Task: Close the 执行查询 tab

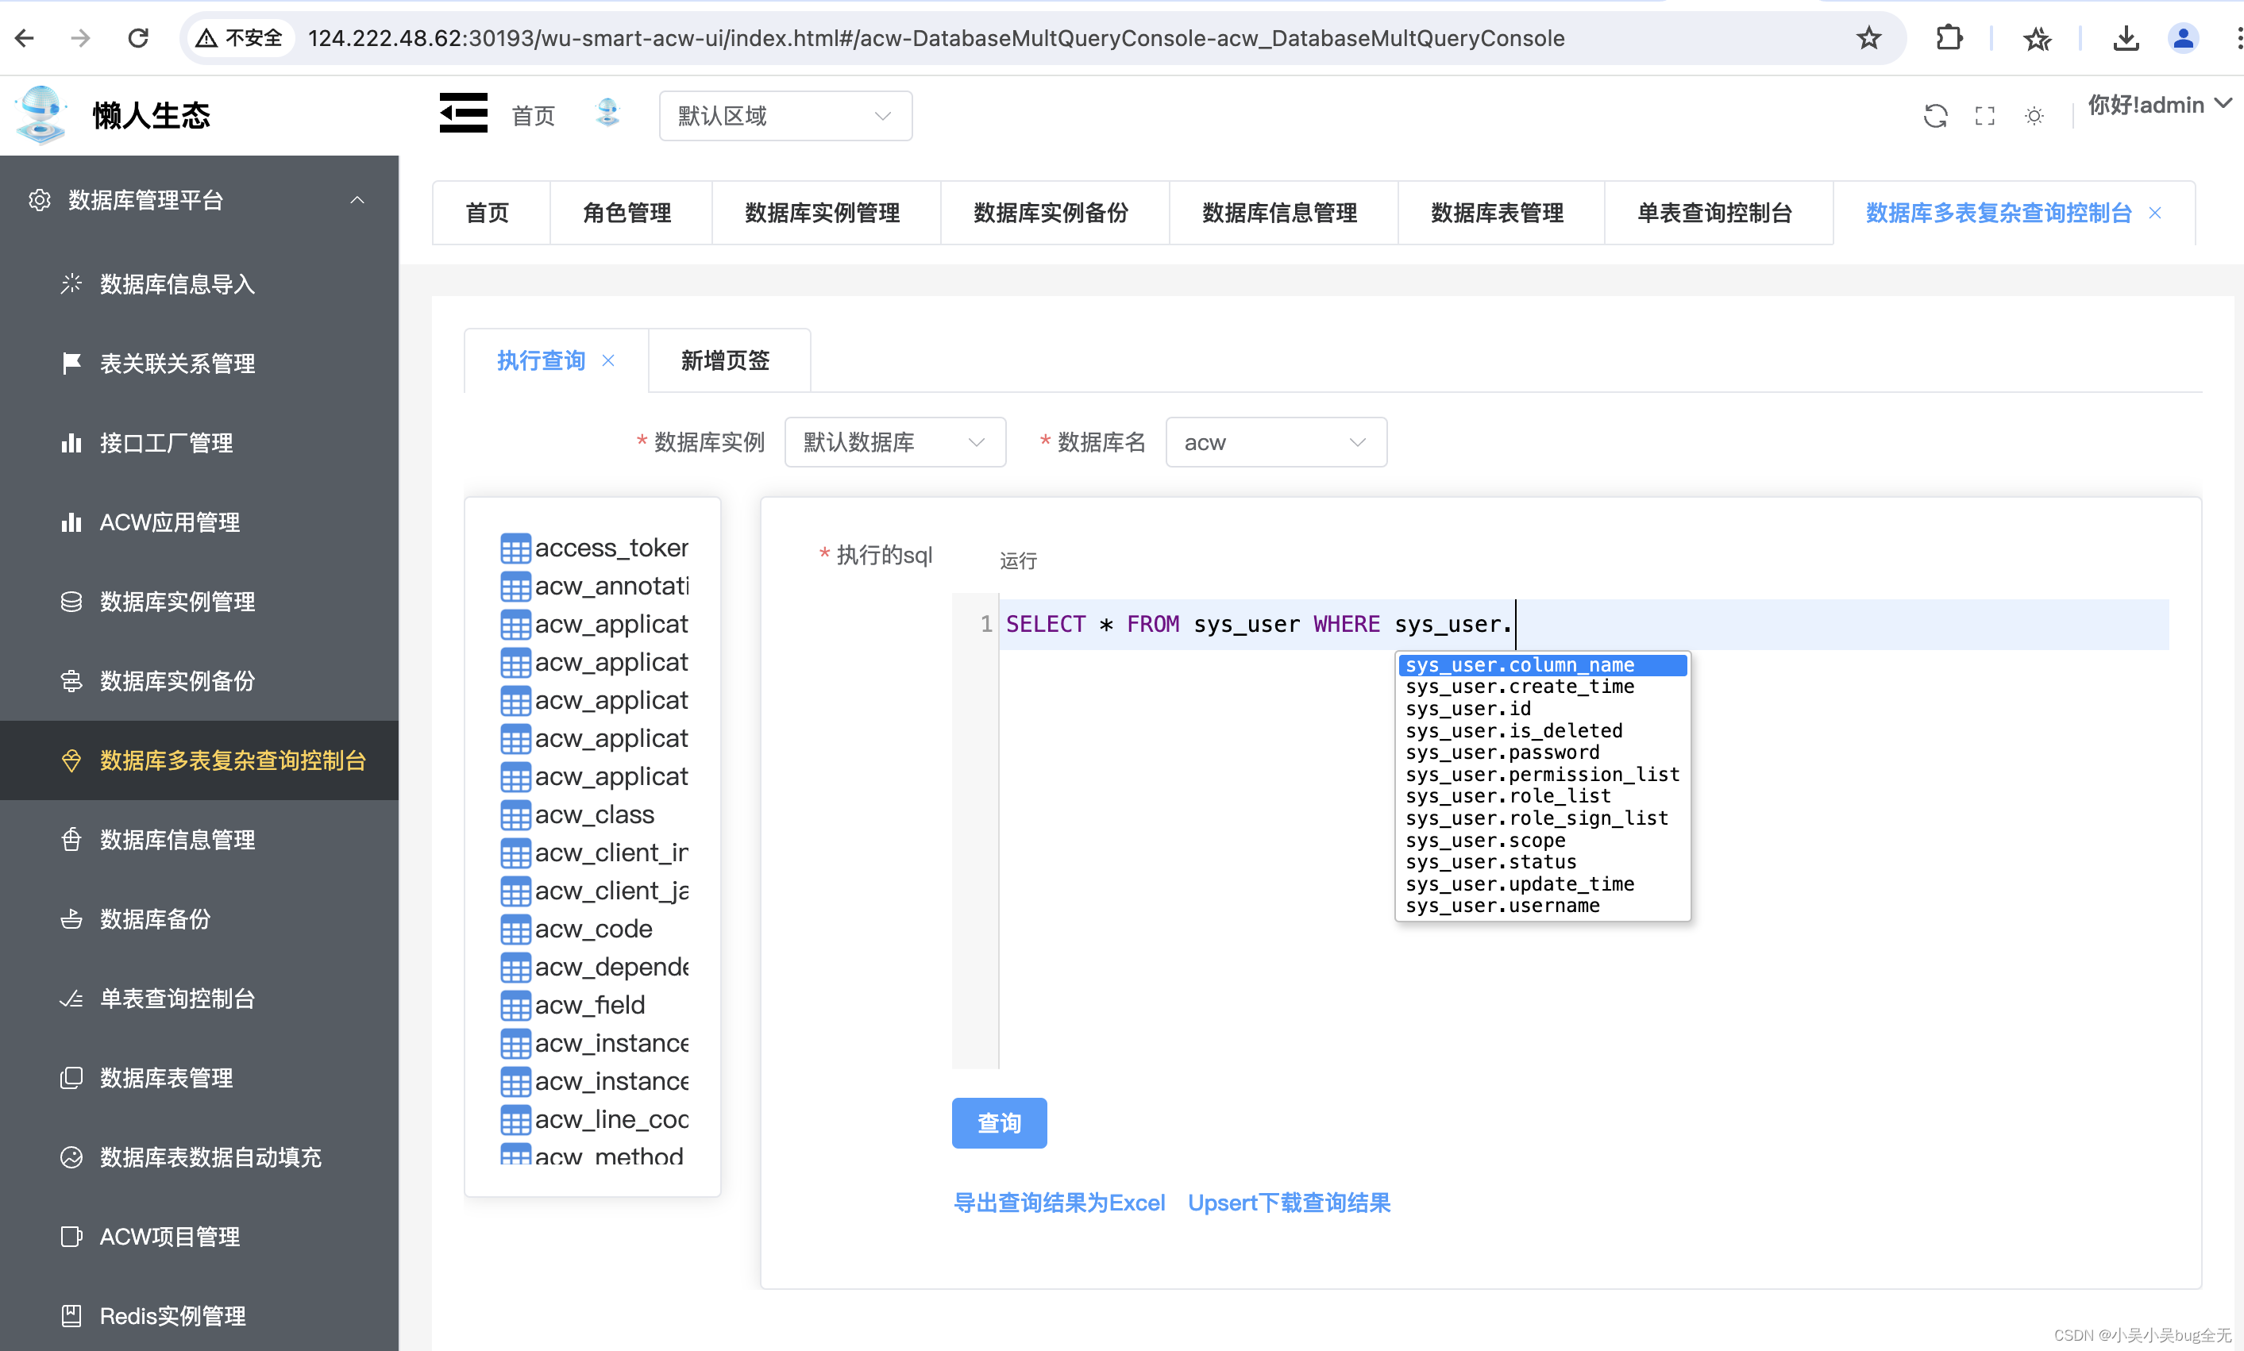Action: click(608, 360)
